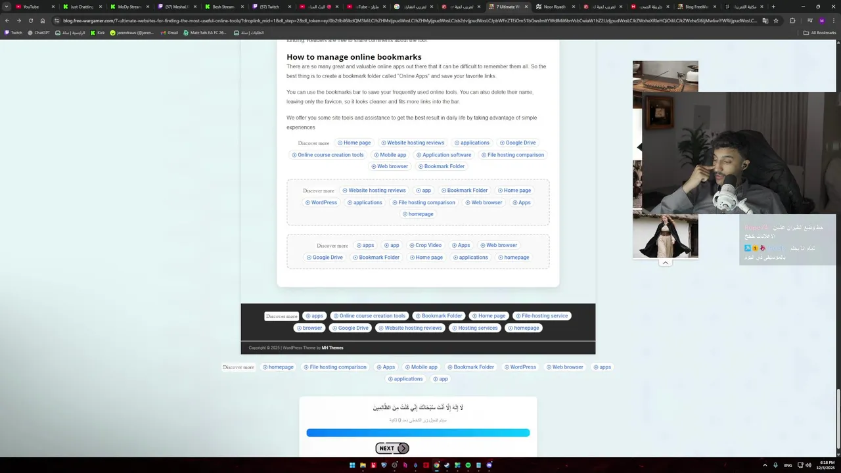Switch to the MoDy Stream tab
Viewport: 841px width, 473px height.
coord(129,7)
